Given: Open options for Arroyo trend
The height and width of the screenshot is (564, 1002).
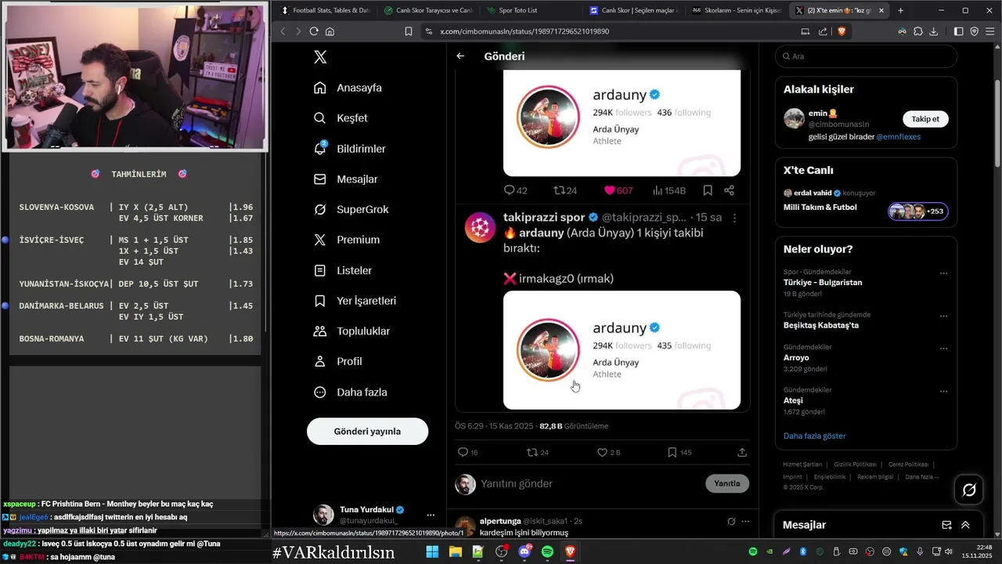Looking at the screenshot, I should tap(943, 349).
